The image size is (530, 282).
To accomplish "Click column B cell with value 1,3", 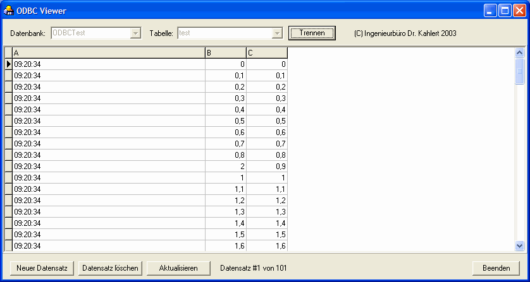I will (226, 212).
